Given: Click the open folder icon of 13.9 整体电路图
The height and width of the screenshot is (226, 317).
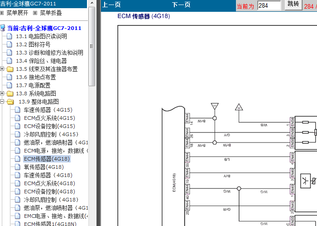Looking at the screenshot, I should (x=10, y=102).
